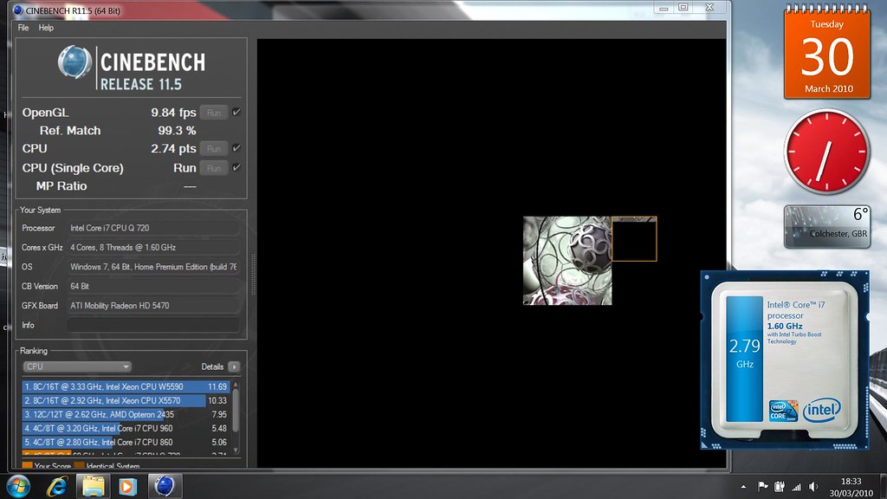Open the Ranking CPU dropdown
The image size is (887, 499).
point(77,366)
